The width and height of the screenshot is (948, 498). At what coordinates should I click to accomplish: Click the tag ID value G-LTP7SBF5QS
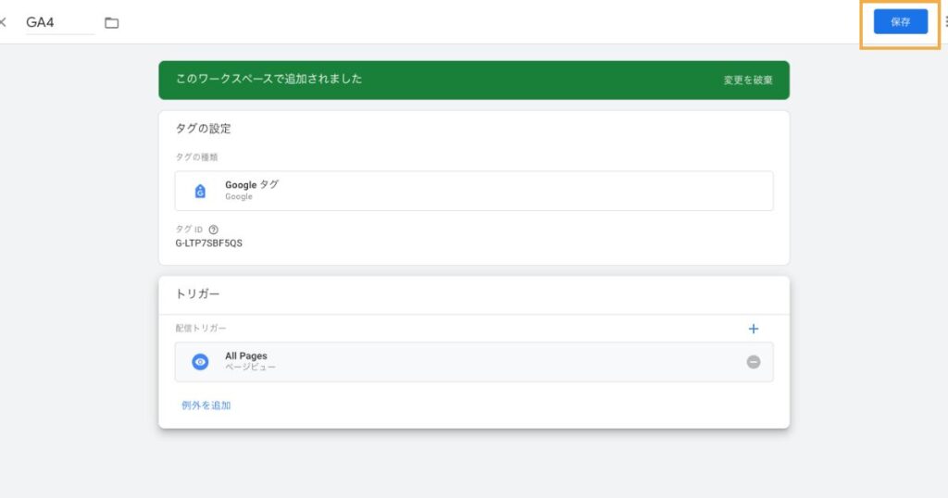pos(208,243)
